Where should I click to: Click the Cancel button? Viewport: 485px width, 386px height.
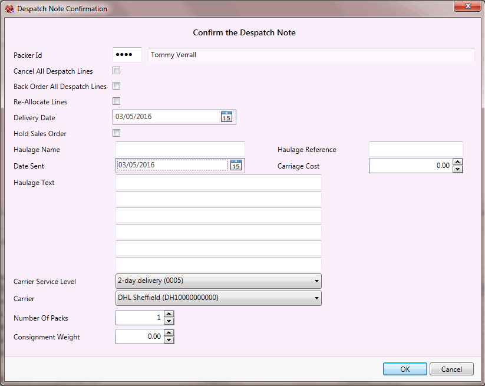(451, 369)
